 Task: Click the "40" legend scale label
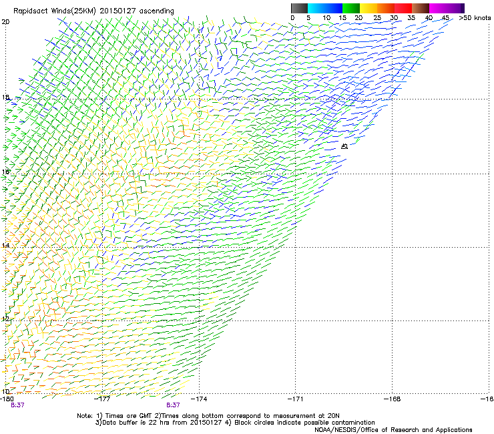[x=429, y=18]
